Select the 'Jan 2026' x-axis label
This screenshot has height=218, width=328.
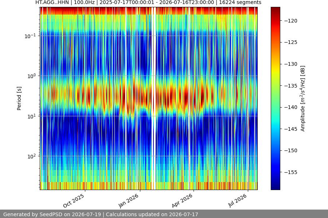coord(128,201)
